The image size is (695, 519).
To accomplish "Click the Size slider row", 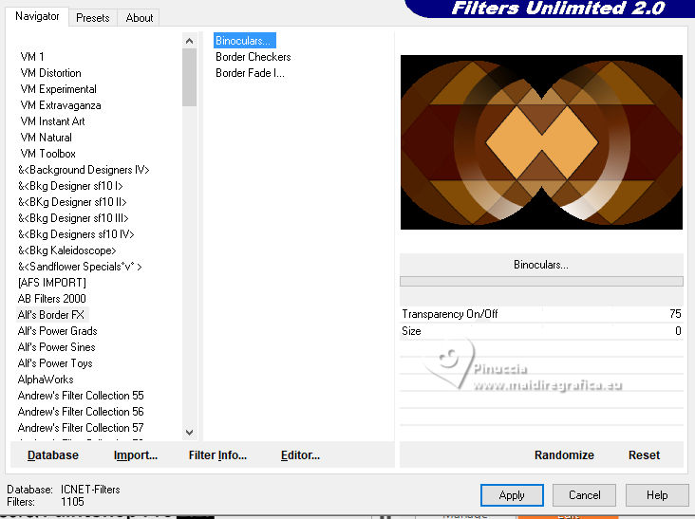I will tap(541, 331).
